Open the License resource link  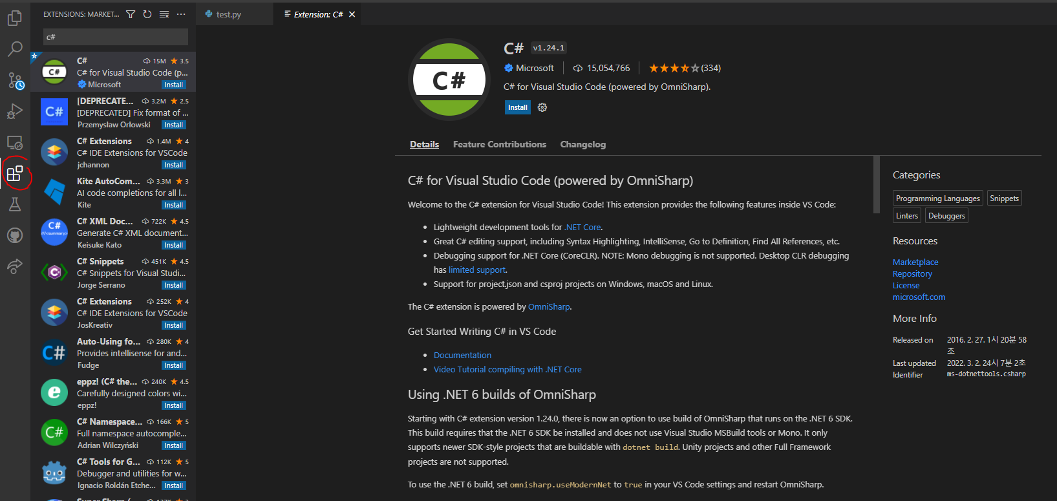pos(906,285)
